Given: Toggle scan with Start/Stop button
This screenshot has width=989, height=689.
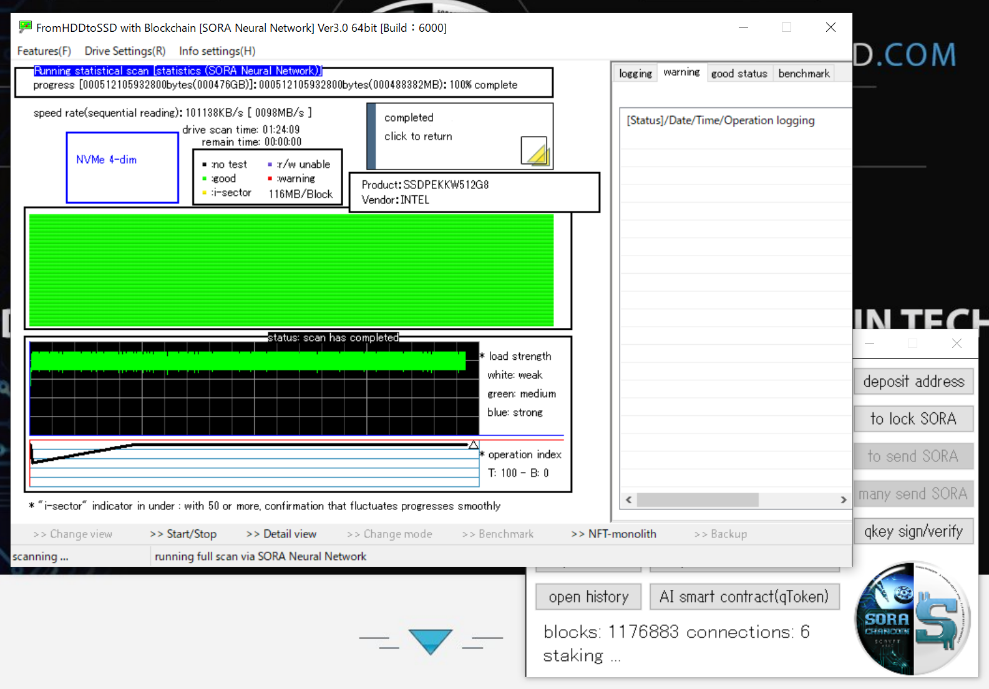Looking at the screenshot, I should coord(183,534).
